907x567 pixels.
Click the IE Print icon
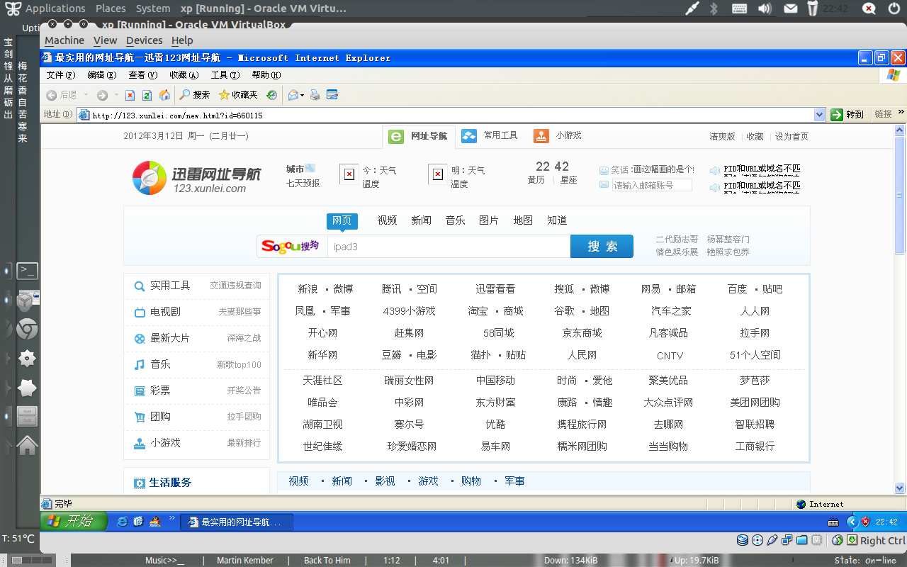tap(315, 95)
